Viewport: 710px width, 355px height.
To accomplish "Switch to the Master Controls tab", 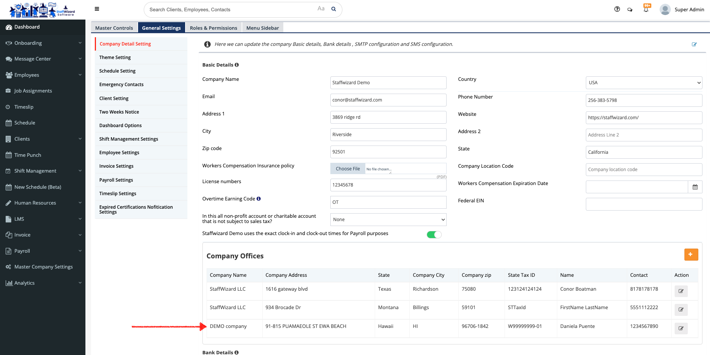I will click(x=114, y=28).
